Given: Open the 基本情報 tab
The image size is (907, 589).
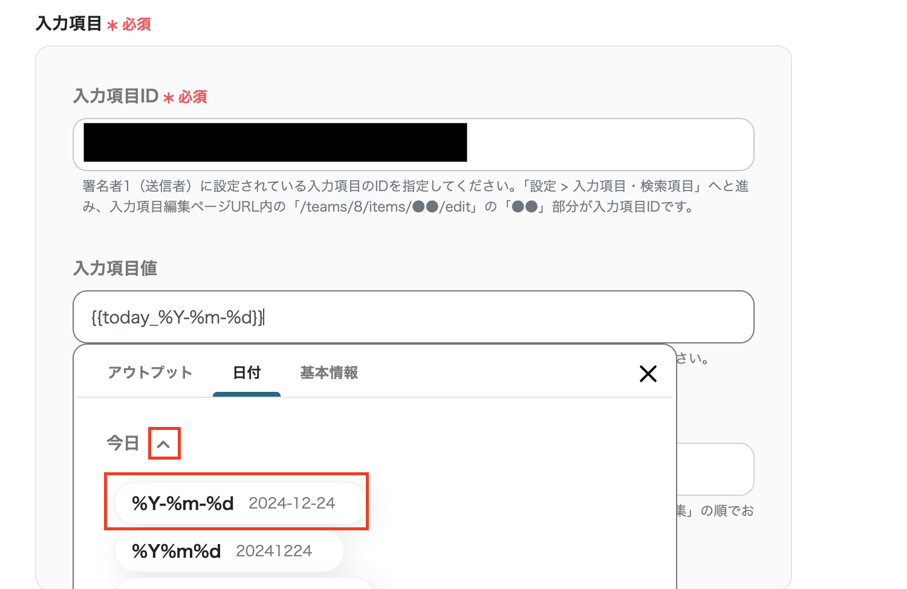Looking at the screenshot, I should [329, 373].
